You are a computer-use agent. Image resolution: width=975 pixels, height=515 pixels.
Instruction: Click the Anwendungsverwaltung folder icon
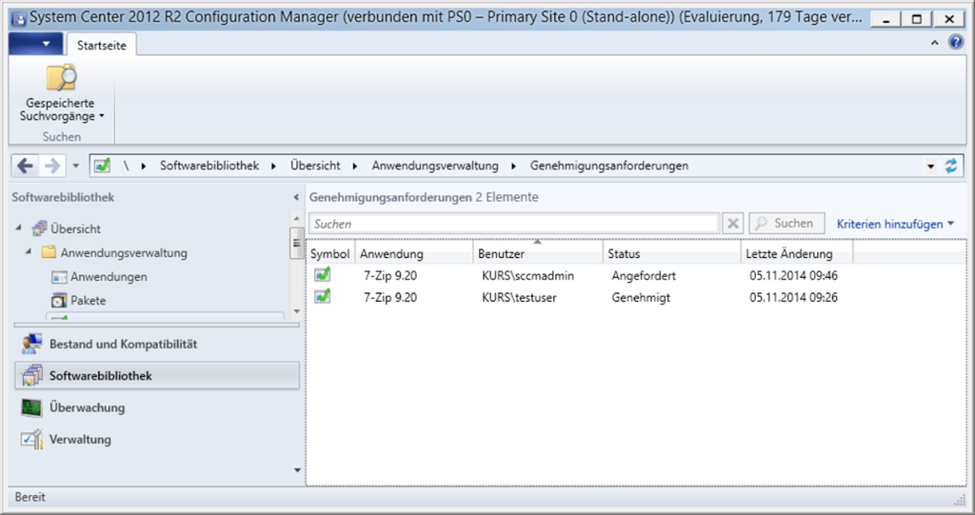49,252
